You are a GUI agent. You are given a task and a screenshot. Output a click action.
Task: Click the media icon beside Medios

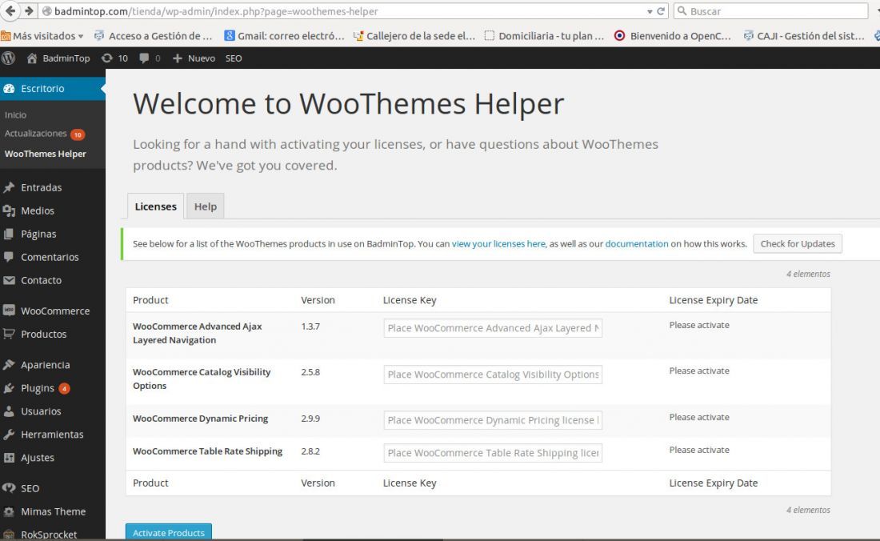pyautogui.click(x=9, y=211)
